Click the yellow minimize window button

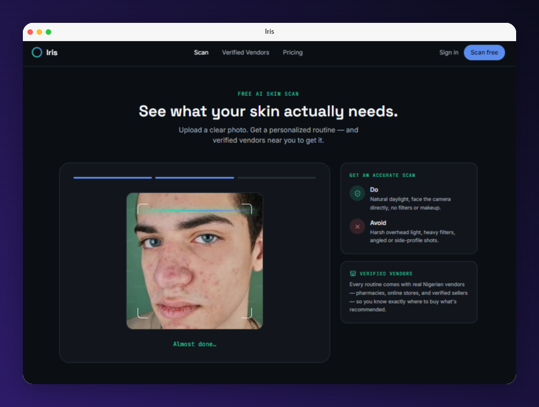[39, 32]
